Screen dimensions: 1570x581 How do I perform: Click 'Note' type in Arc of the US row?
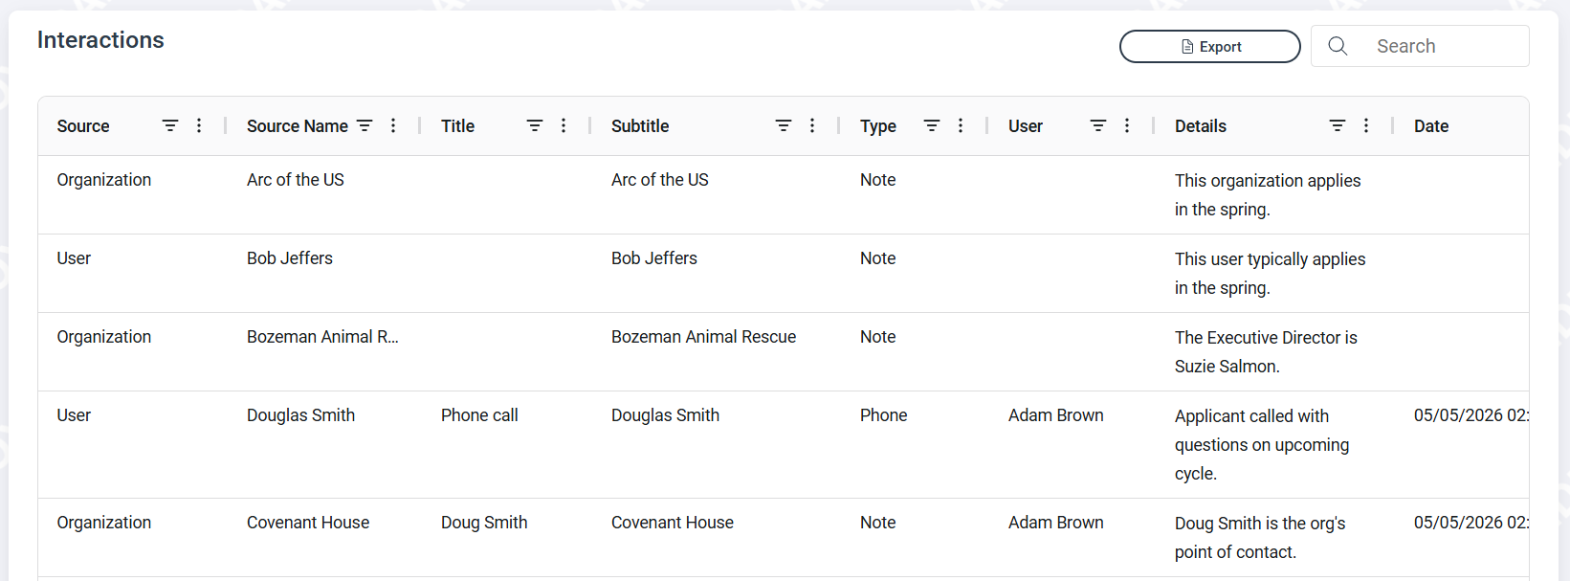coord(877,180)
